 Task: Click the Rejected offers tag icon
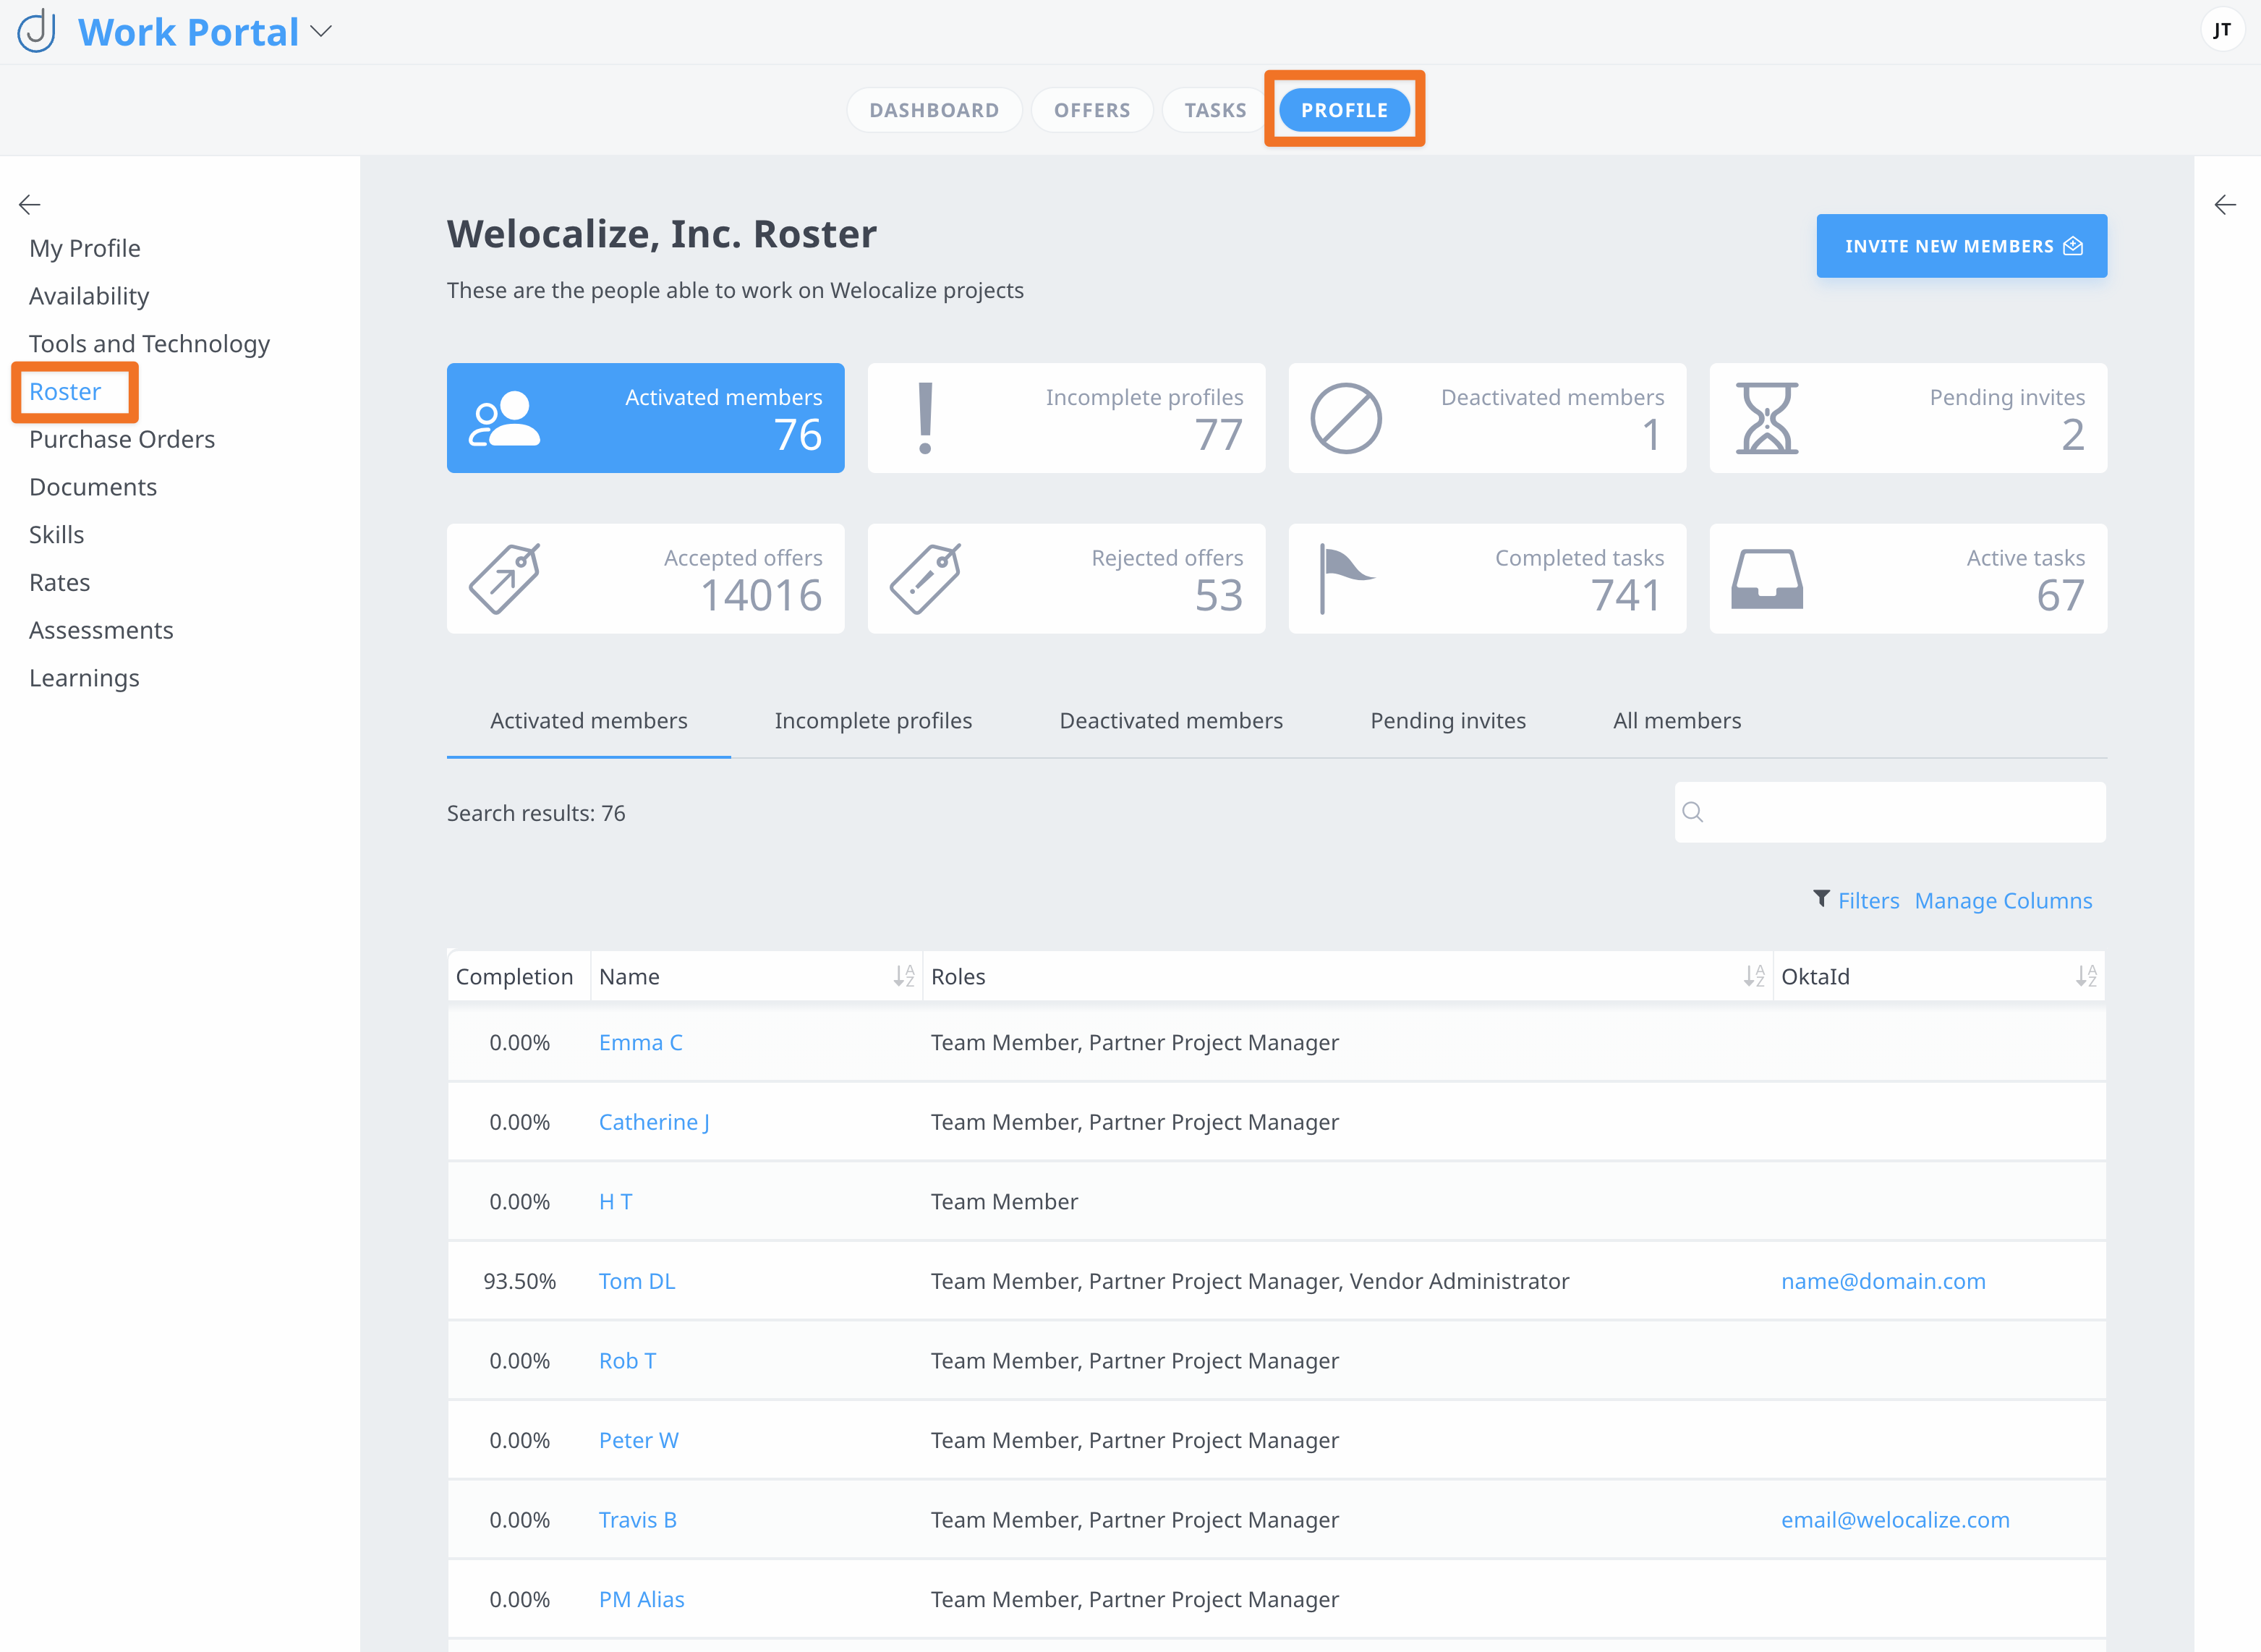click(x=926, y=578)
